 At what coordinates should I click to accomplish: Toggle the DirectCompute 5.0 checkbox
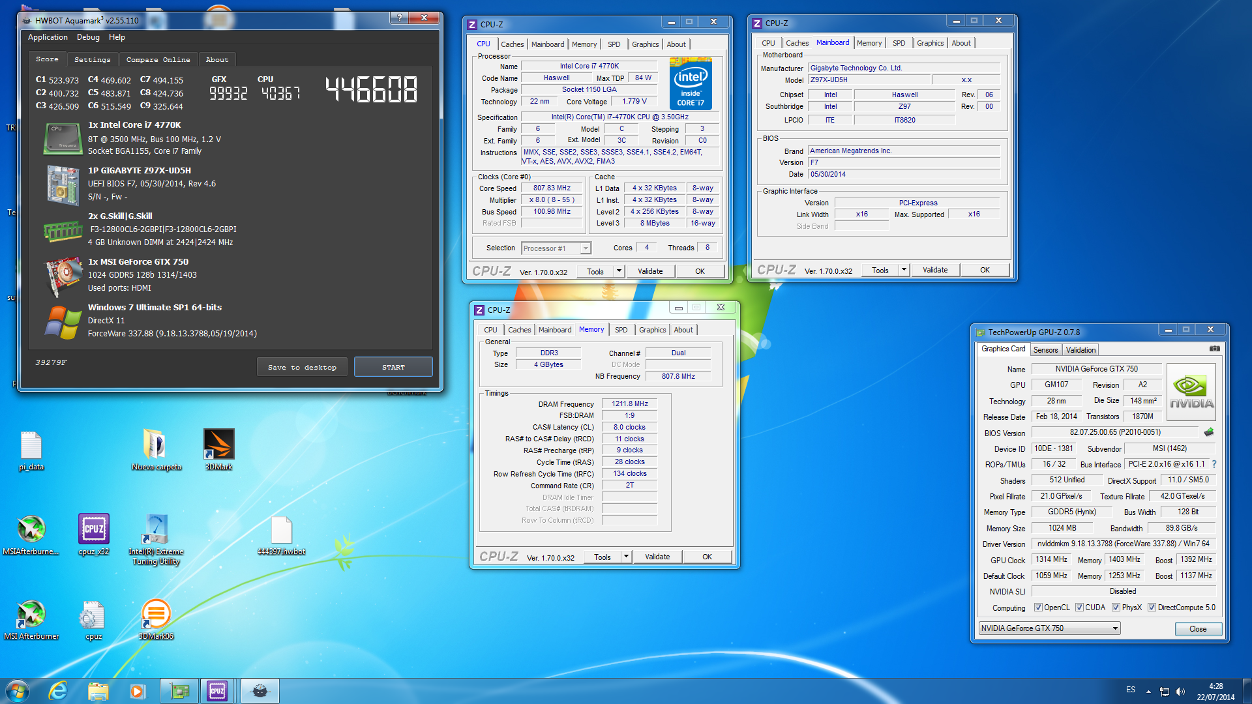[x=1152, y=608]
